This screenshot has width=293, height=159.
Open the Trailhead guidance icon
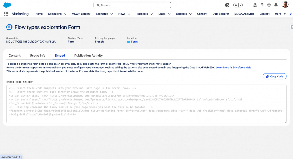(x=255, y=5)
